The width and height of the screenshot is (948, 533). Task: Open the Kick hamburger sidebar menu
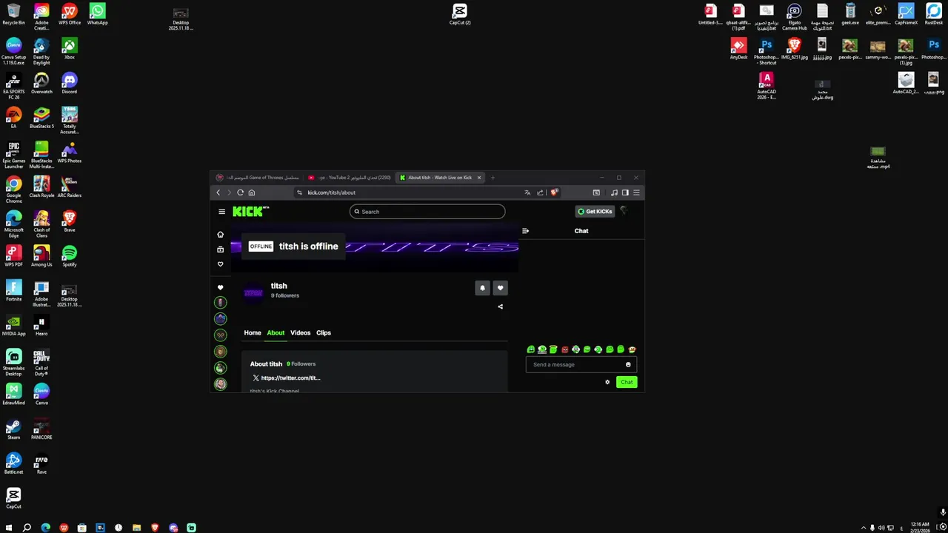pyautogui.click(x=221, y=212)
